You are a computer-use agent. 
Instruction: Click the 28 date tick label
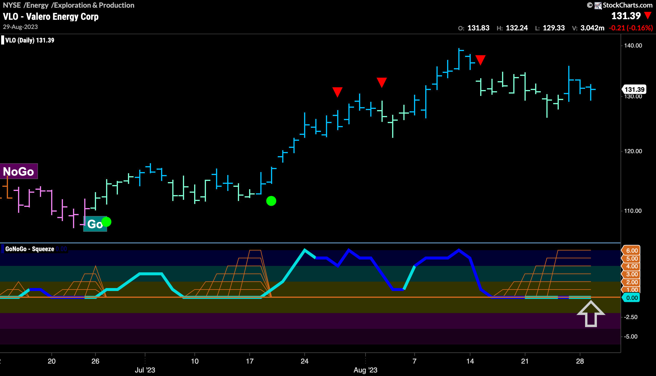point(580,361)
